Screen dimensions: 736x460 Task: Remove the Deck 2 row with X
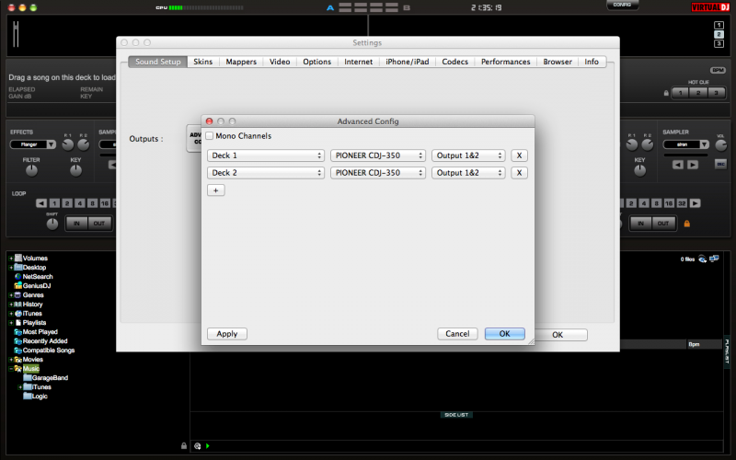coord(519,173)
